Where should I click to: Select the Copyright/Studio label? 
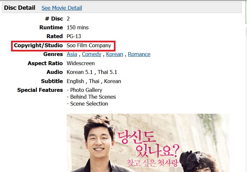38,45
